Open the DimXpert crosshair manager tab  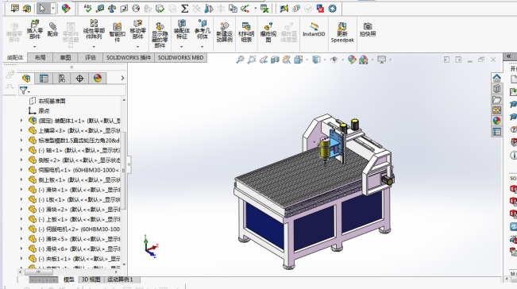coord(79,79)
